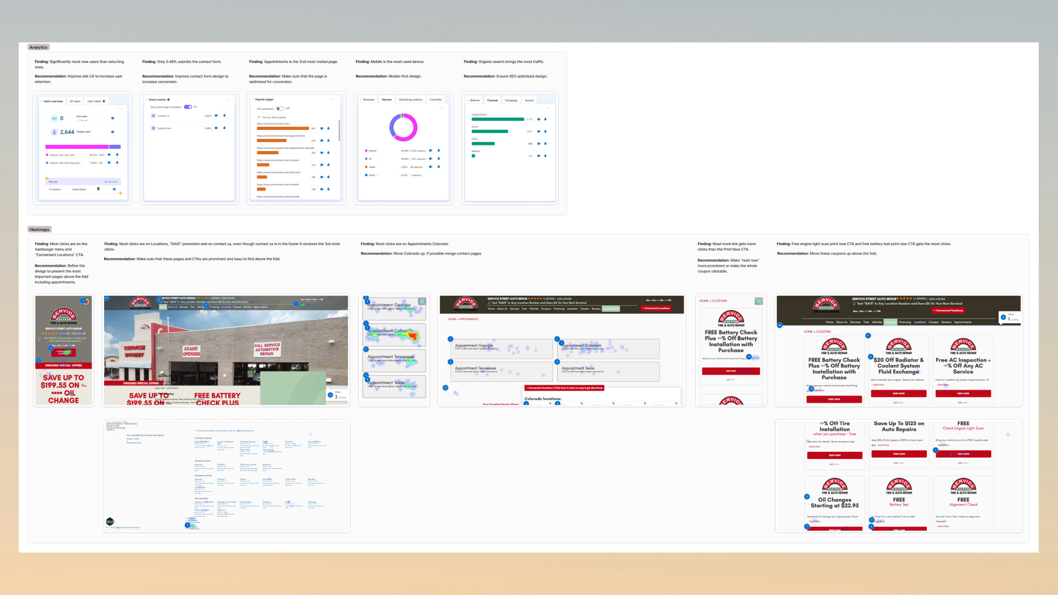Screen dimensions: 1058x595
Task: Enable the URL parameters toggle
Action: [x=280, y=109]
